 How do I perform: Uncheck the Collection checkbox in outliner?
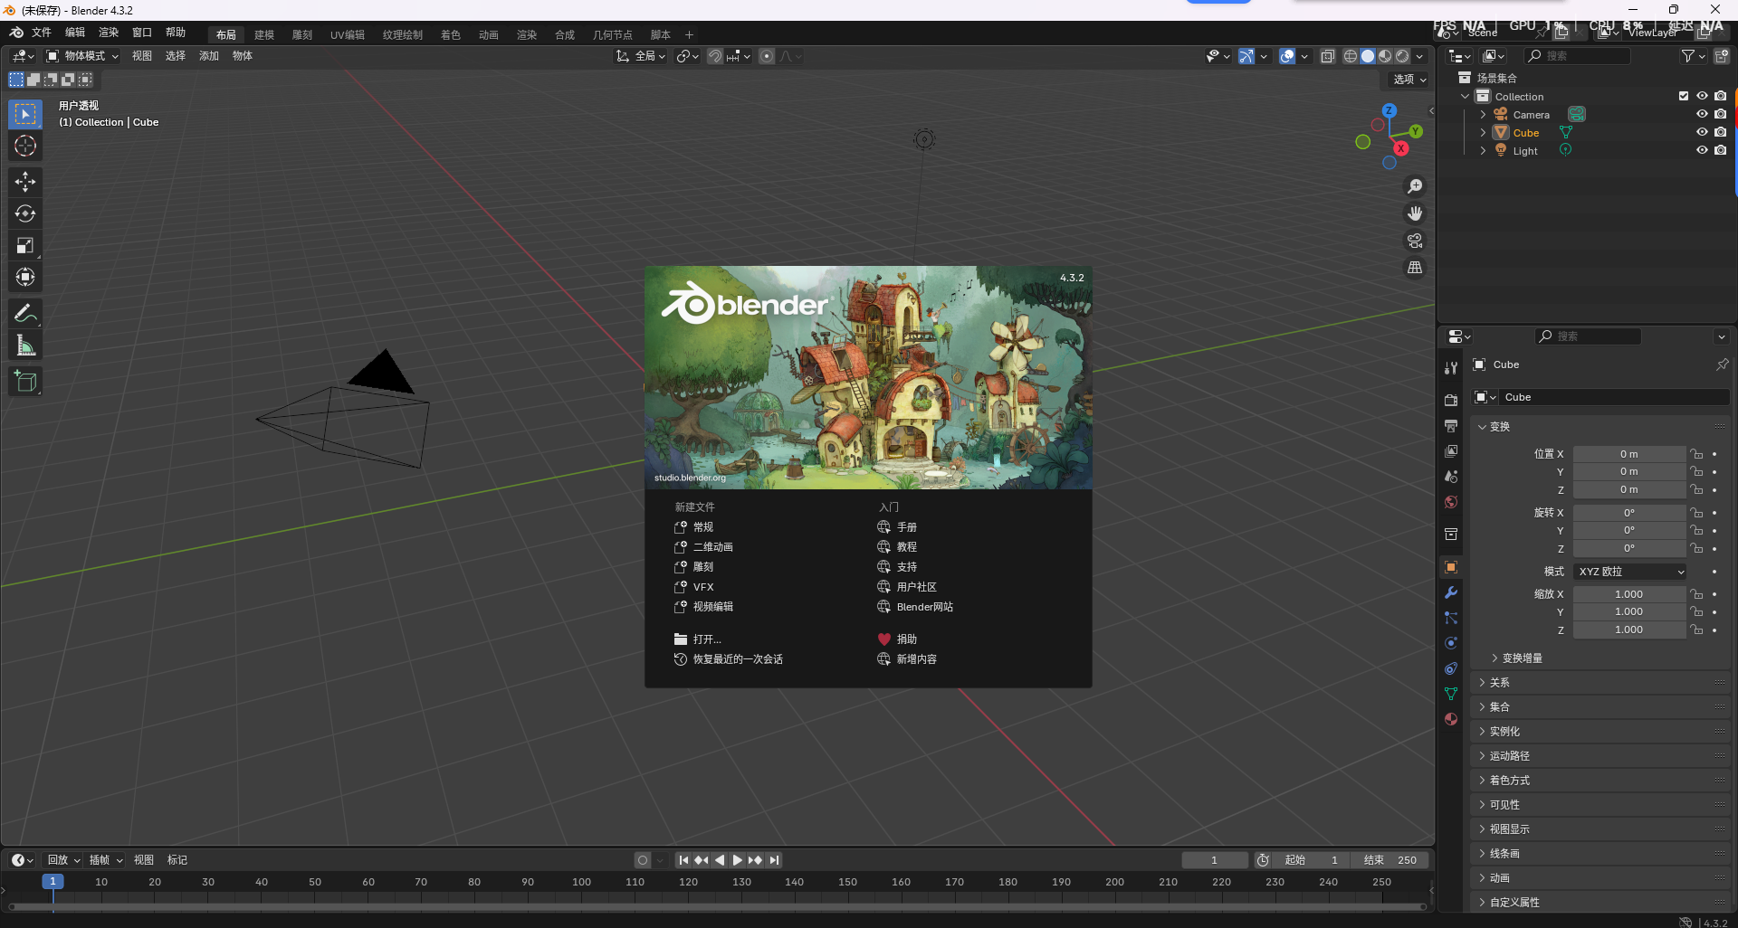1684,96
